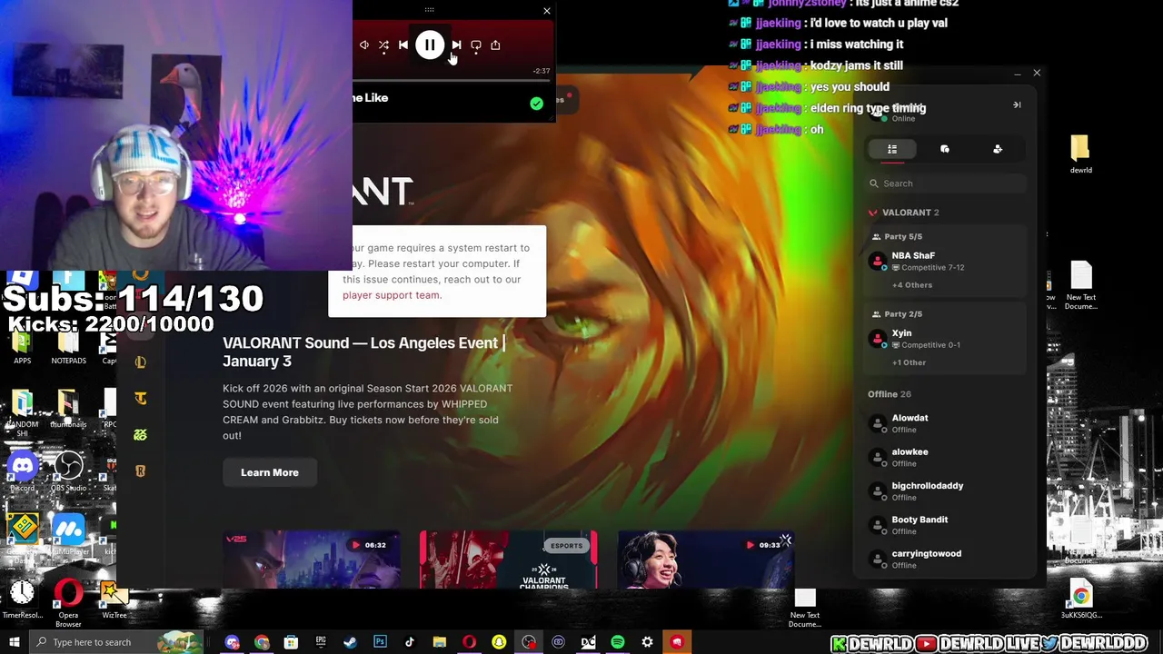
Task: Open Snapchat from the taskbar
Action: 499,642
